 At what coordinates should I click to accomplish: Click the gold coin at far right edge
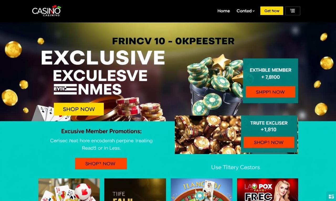[327, 63]
